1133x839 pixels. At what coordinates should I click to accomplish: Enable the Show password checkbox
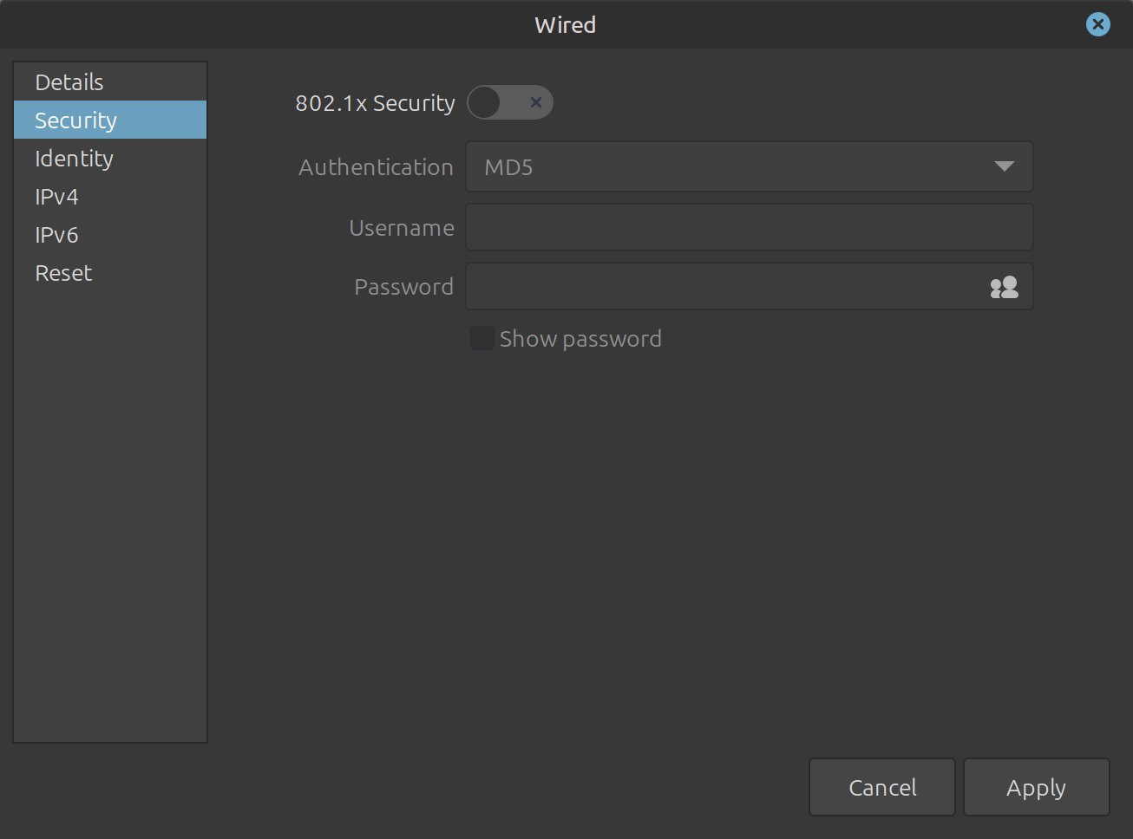click(481, 338)
